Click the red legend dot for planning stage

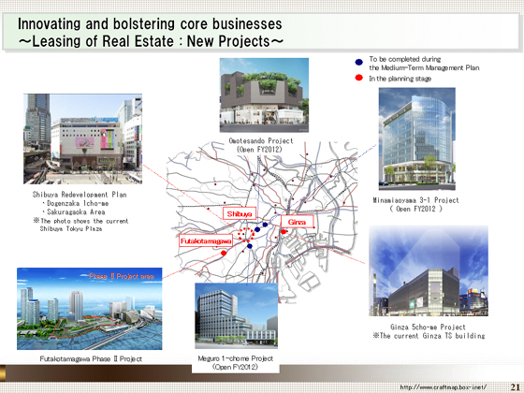pyautogui.click(x=359, y=78)
